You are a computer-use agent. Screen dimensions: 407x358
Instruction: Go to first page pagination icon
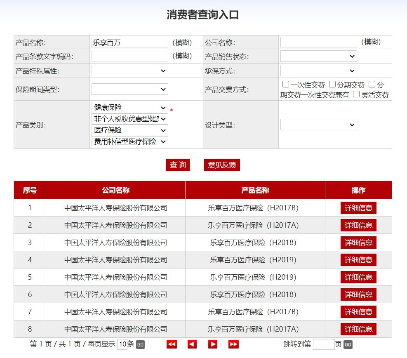click(172, 344)
